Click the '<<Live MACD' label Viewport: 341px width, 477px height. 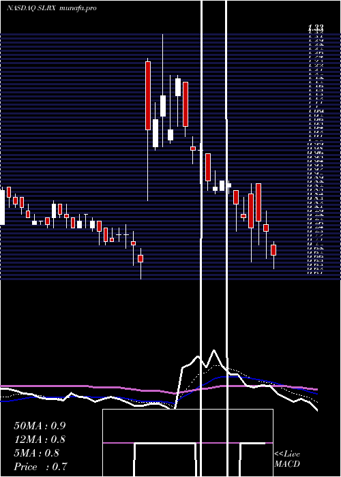[x=287, y=459]
